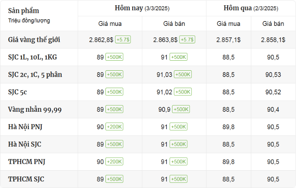Select the "SJC 2c, 1C, 5 phân" row label
The height and width of the screenshot is (188, 296).
(35, 75)
